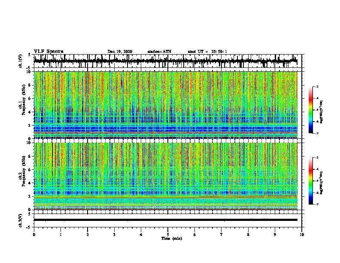Image resolution: width=340 pixels, height=263 pixels.
Task: Click the "station= ATH" header label
Action: 159,52
